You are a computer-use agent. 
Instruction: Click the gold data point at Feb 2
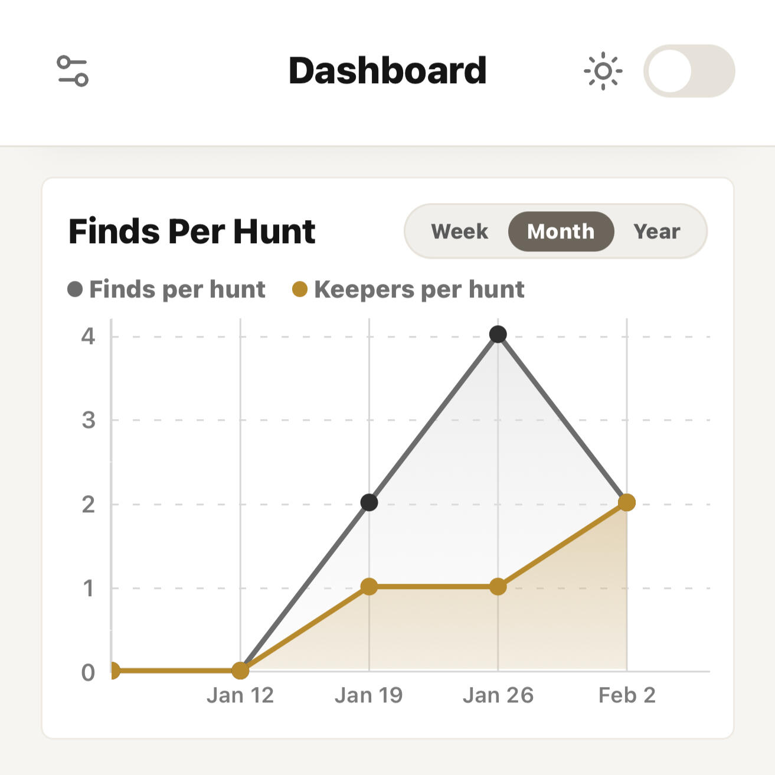click(x=627, y=502)
